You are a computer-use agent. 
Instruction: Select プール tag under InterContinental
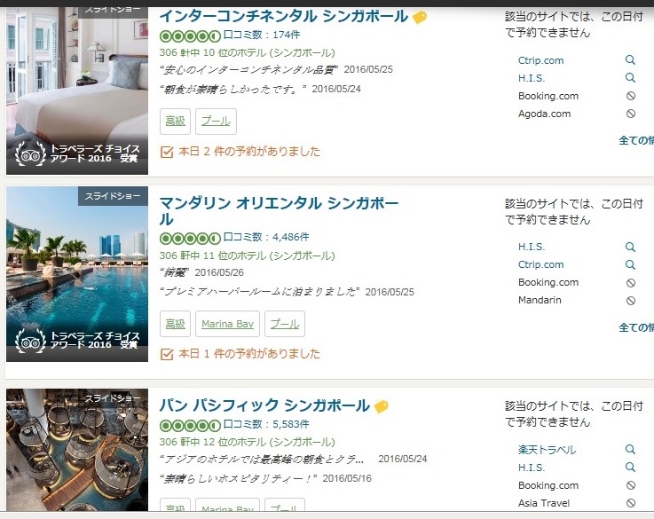pos(216,122)
